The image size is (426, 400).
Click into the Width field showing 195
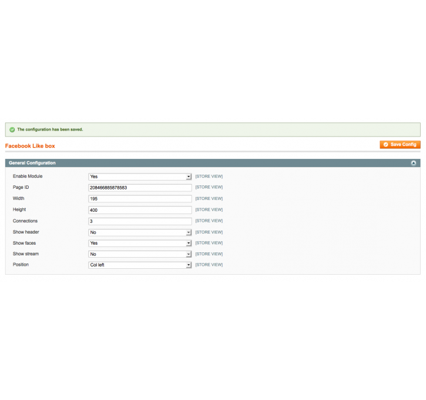[140, 199]
